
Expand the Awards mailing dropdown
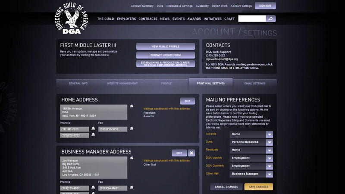(x=270, y=134)
